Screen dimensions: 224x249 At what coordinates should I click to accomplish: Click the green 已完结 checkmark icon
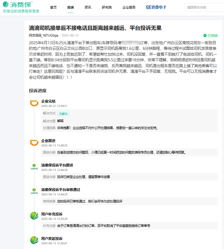tap(205, 35)
